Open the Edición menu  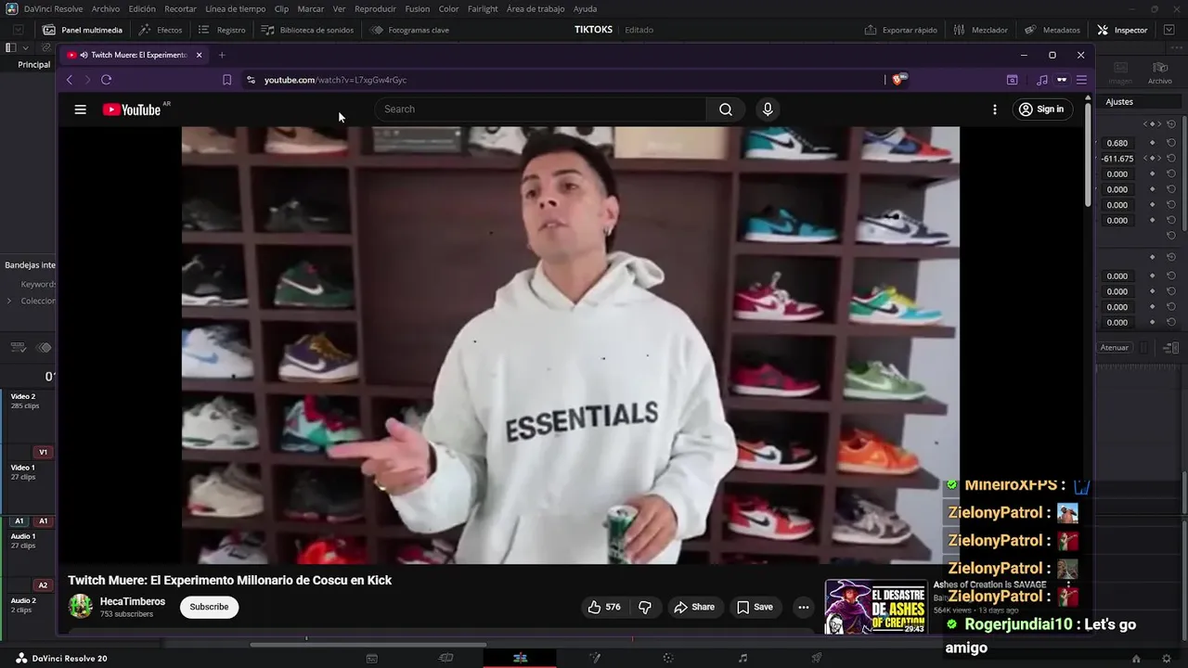coord(142,8)
